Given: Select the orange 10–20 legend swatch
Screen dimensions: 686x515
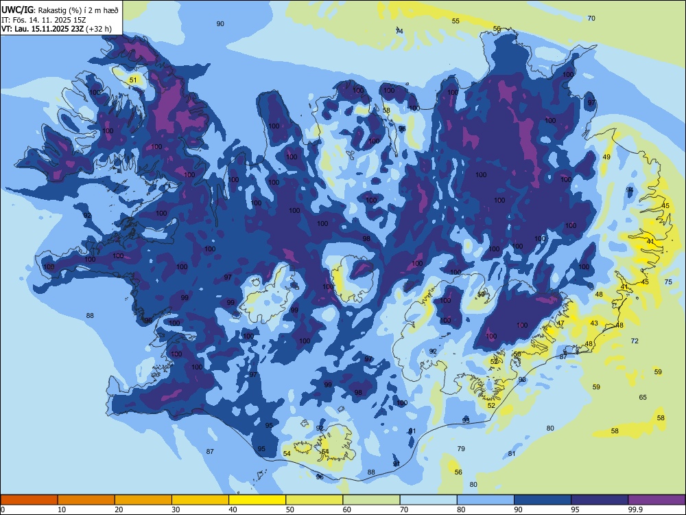Looking at the screenshot, I should pyautogui.click(x=86, y=500).
